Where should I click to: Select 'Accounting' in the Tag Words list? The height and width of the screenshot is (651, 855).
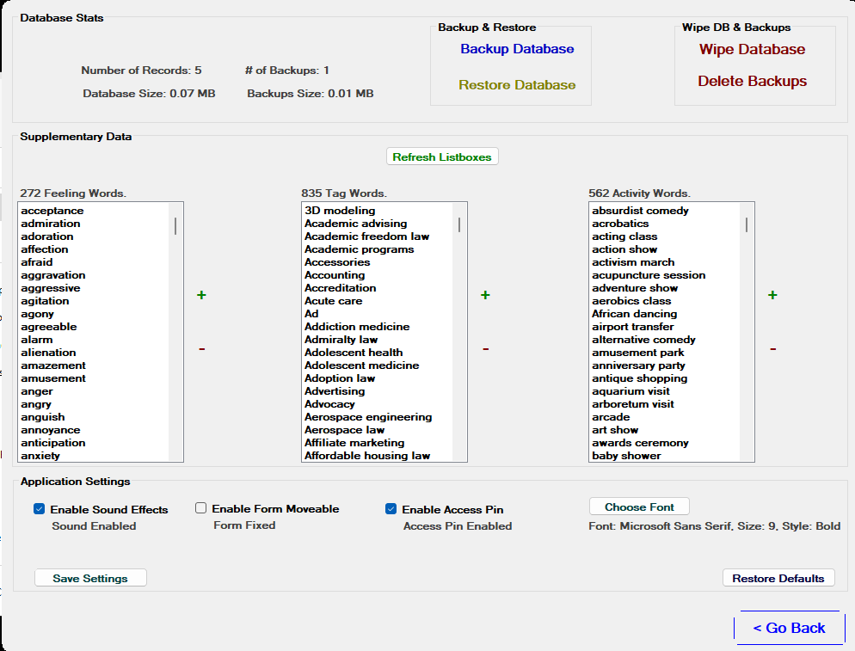(x=378, y=275)
